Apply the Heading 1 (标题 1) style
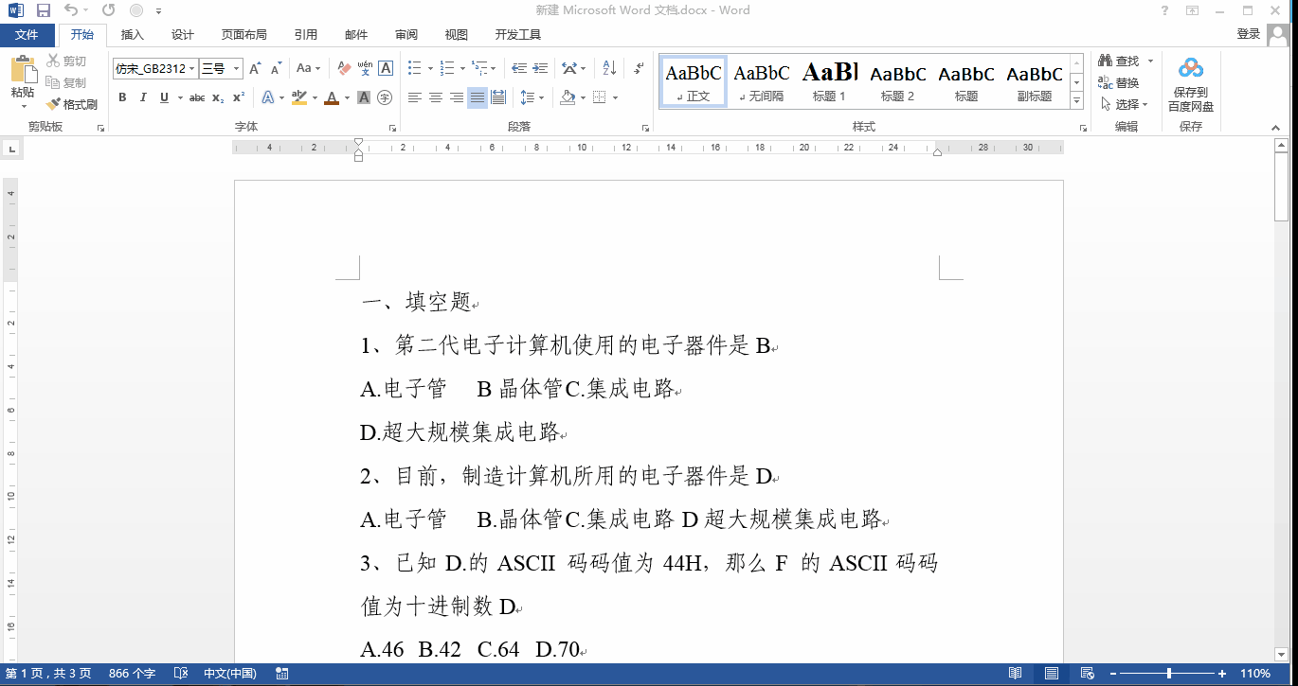 (x=829, y=81)
